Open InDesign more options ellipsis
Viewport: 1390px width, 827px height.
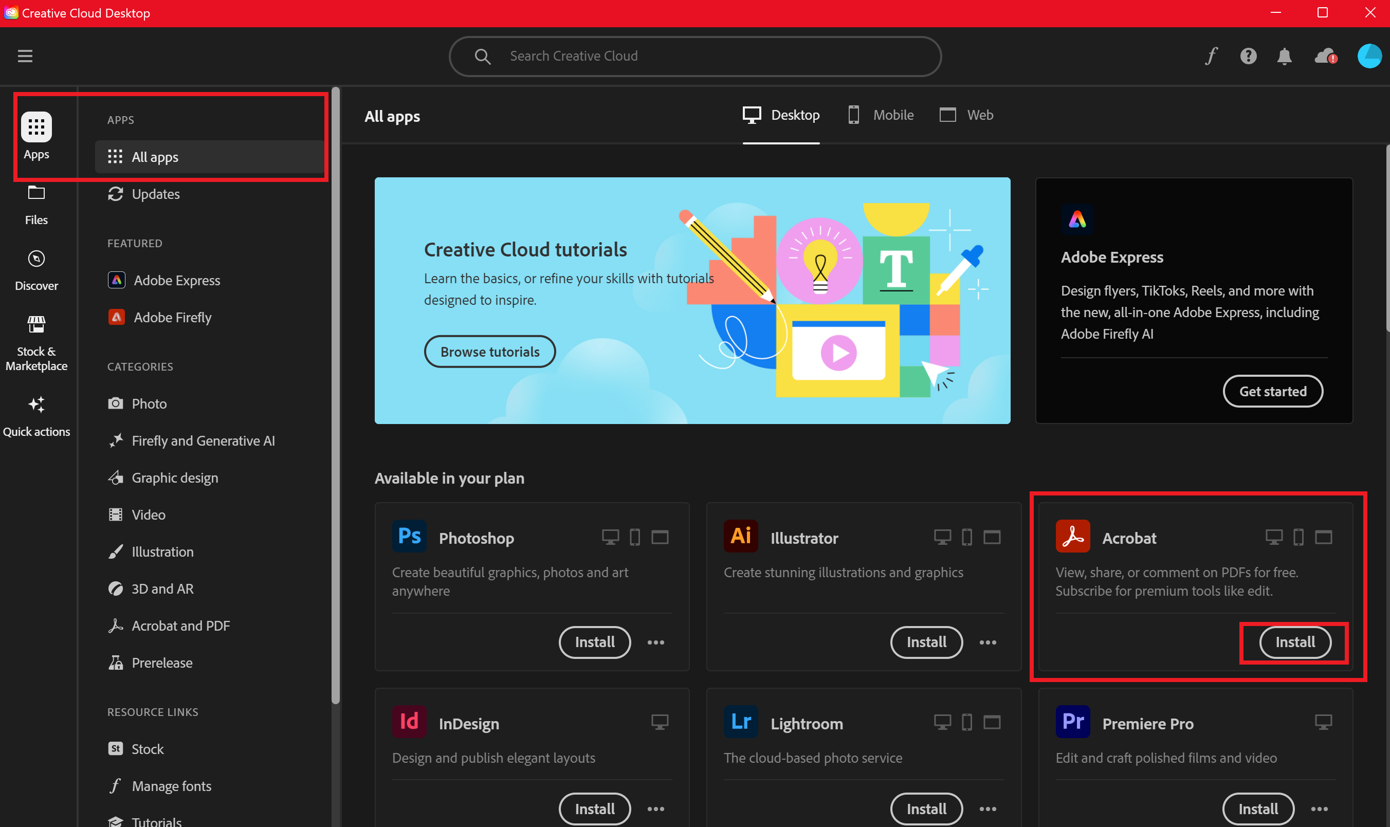click(x=655, y=808)
